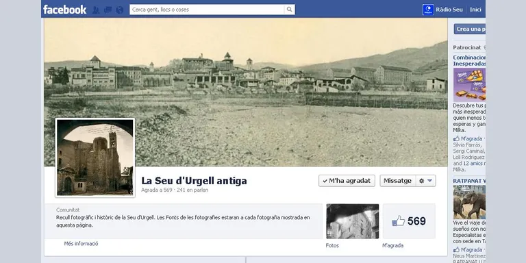Click 'Agrada a 569' count text
526x263 pixels.
[x=157, y=190]
